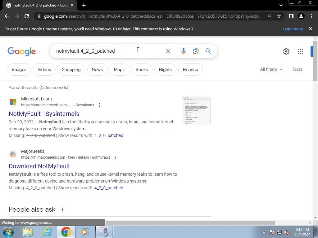Open Action Center flag icon
The image size is (318, 238).
click(x=272, y=232)
